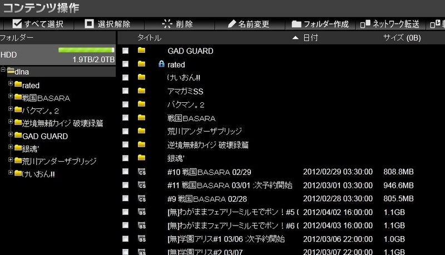Click the Rename (名前変更) pencil icon
The height and width of the screenshot is (255, 445).
click(232, 24)
